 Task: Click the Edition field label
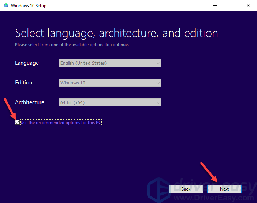(x=23, y=83)
